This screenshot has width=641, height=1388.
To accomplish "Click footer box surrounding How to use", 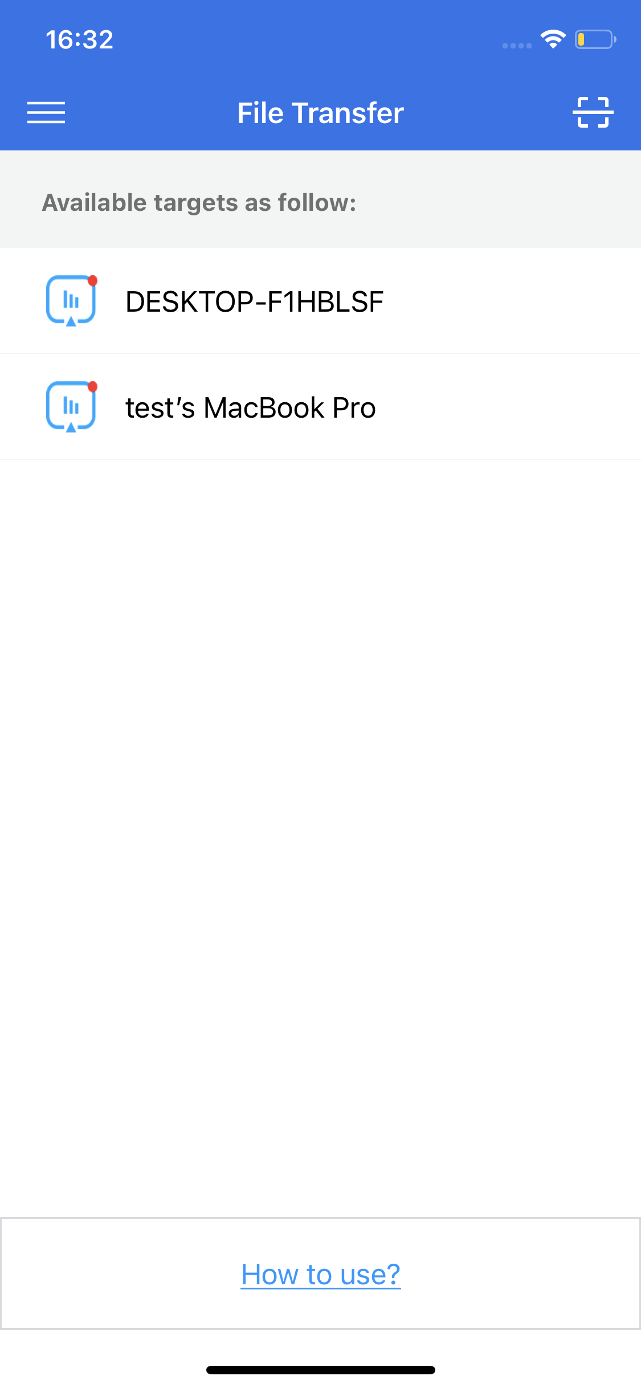I will coord(321,1273).
